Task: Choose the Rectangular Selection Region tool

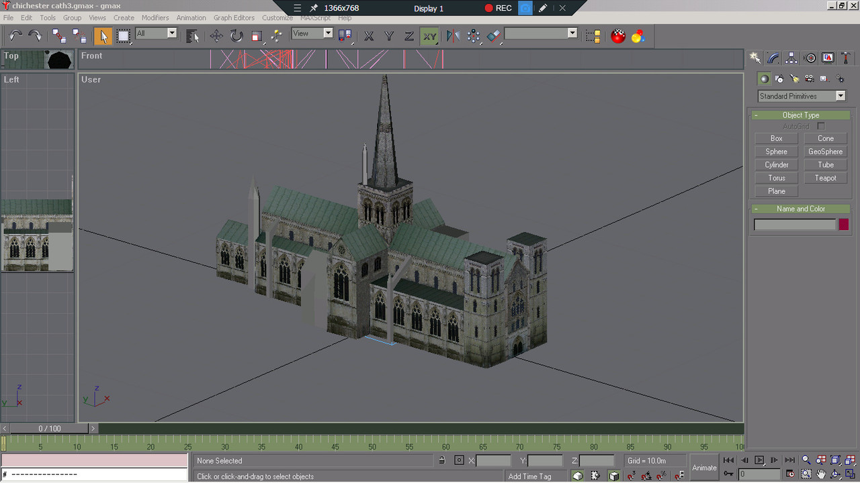Action: pyautogui.click(x=123, y=36)
